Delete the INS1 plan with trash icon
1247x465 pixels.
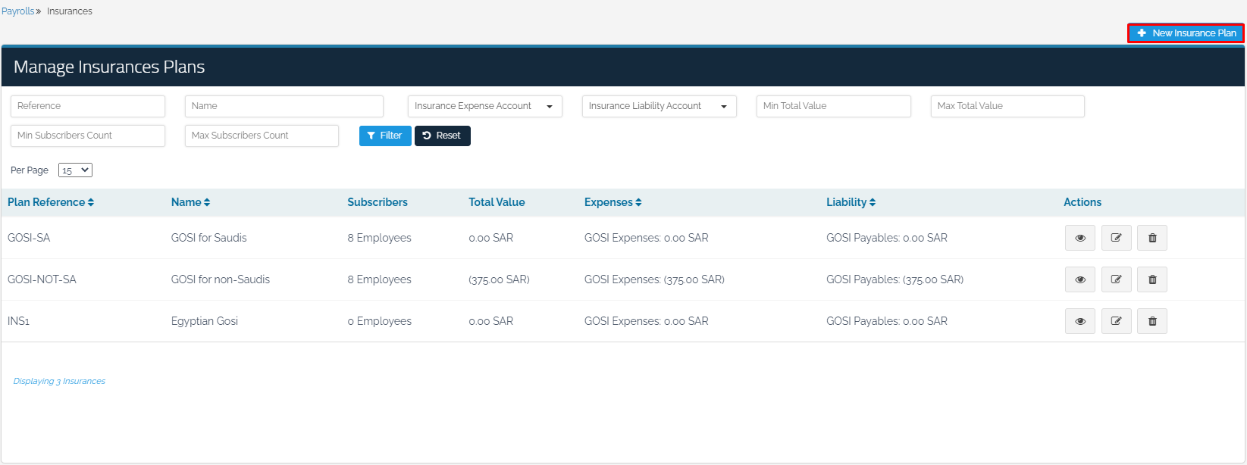click(x=1151, y=321)
